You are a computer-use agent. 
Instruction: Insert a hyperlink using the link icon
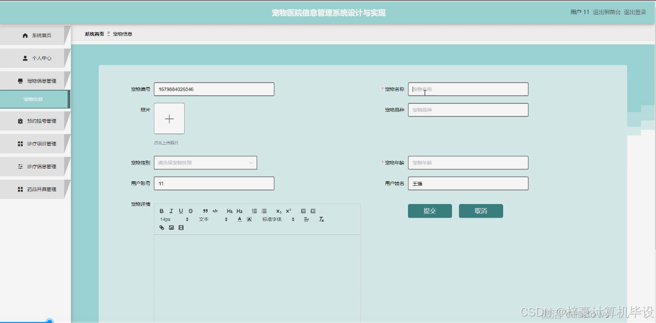[161, 227]
